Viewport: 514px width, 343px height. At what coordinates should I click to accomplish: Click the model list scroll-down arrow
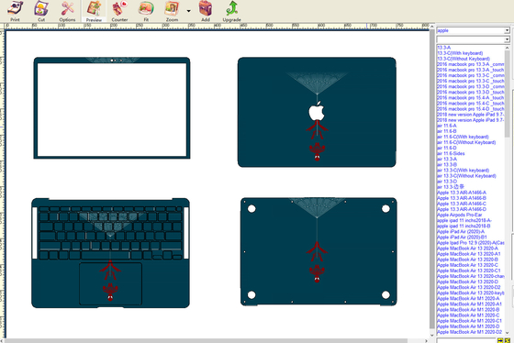[x=508, y=332]
